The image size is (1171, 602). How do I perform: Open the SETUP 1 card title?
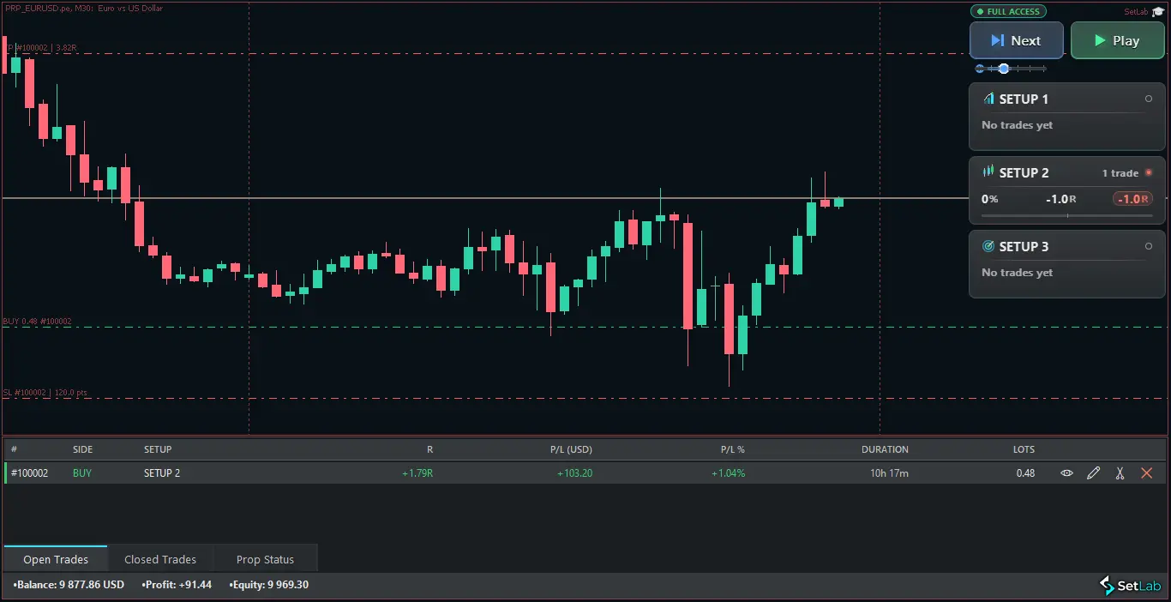1024,99
